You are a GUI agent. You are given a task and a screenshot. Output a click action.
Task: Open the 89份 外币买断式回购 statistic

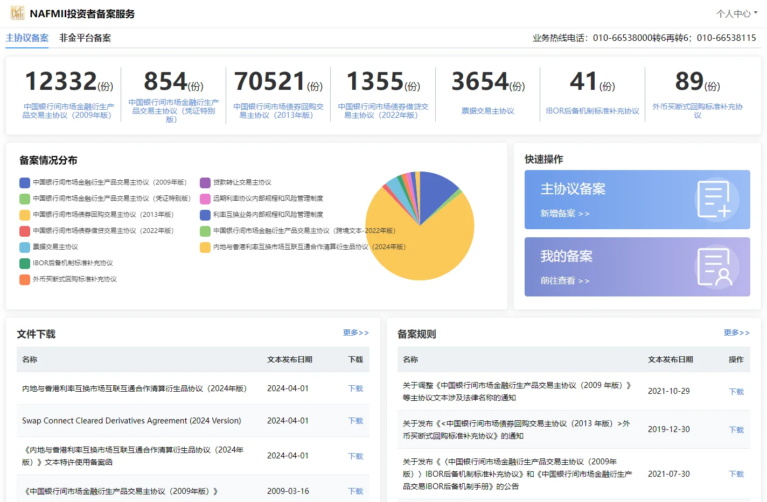click(x=698, y=95)
